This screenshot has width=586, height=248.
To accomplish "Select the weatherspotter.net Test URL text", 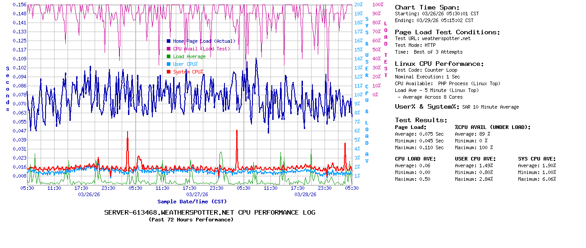I will point(446,38).
